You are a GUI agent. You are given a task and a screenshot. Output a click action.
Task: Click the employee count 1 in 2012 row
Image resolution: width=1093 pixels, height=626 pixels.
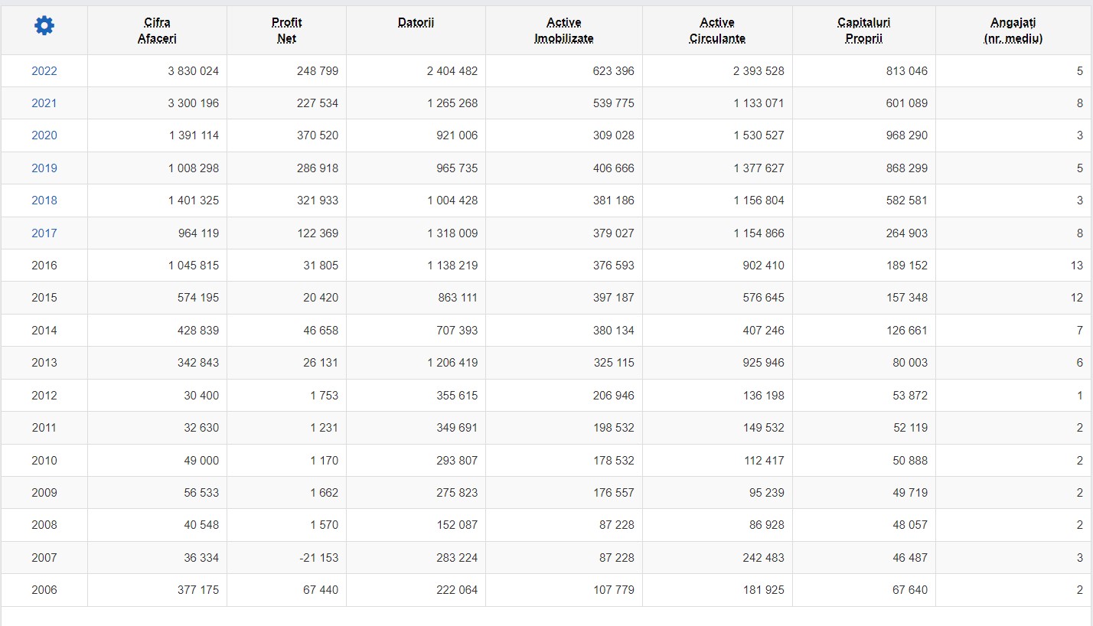pos(1080,396)
